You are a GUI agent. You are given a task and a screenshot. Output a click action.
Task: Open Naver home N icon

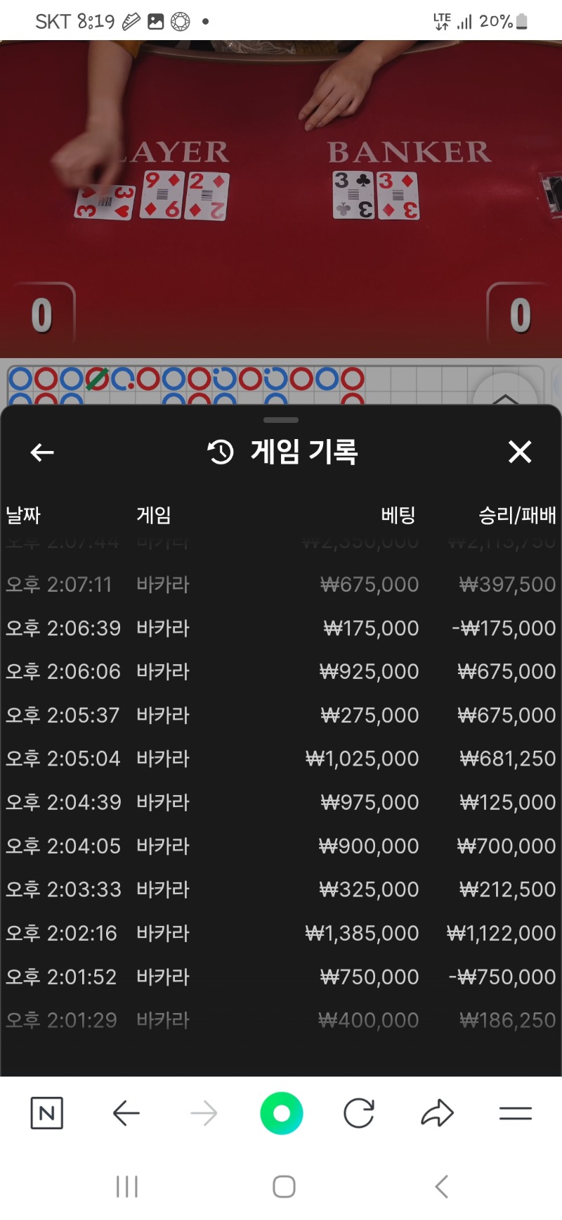point(47,1113)
